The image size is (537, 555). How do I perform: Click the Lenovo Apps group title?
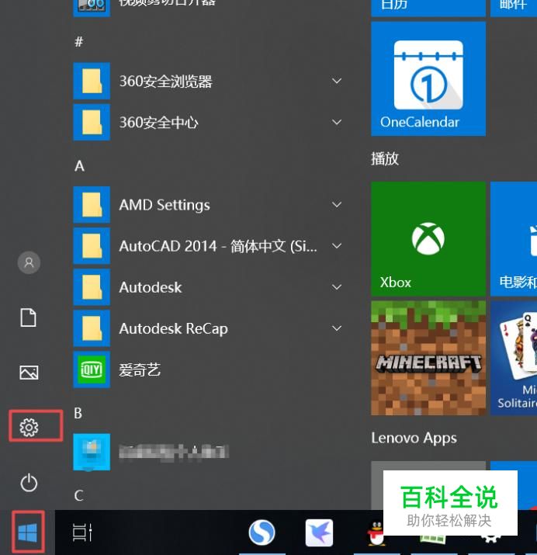(x=414, y=439)
